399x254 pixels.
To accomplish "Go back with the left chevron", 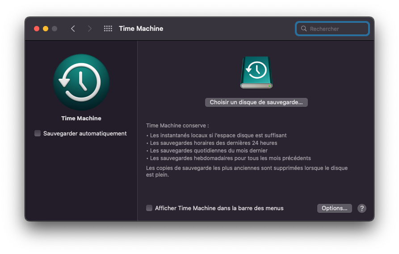I will (x=73, y=29).
